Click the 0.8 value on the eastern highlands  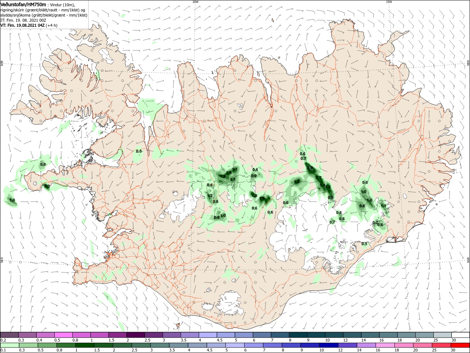(362, 206)
